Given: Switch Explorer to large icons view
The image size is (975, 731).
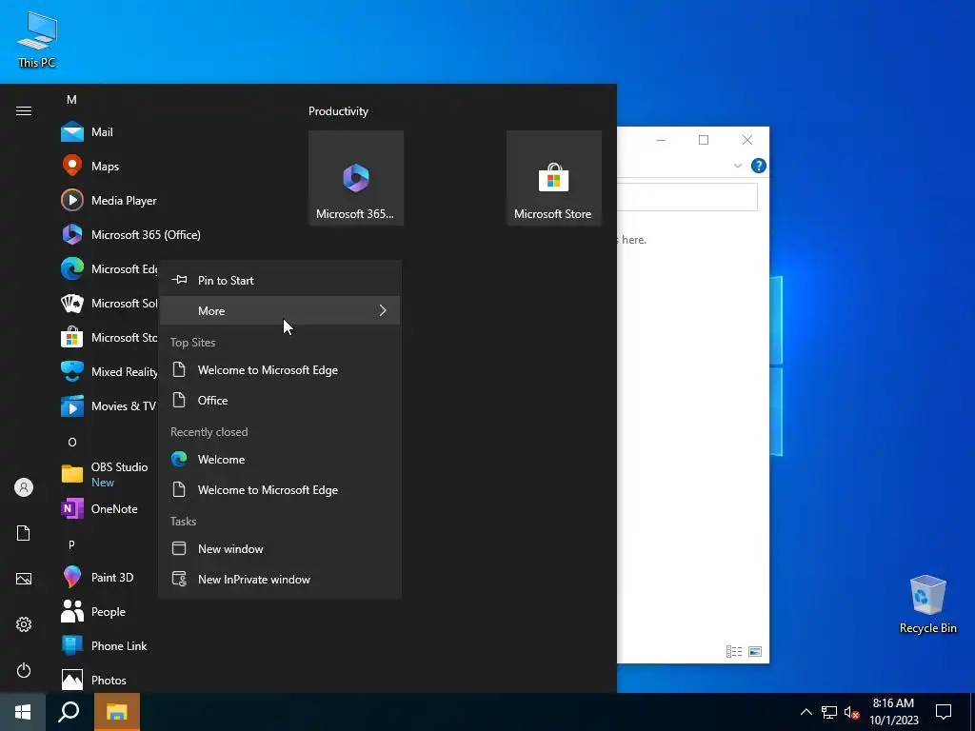Looking at the screenshot, I should (755, 651).
